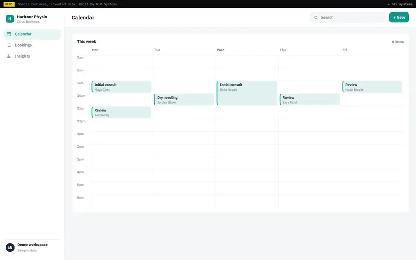
Task: Open Noah Brooks' Review appointment
Action: point(372,87)
